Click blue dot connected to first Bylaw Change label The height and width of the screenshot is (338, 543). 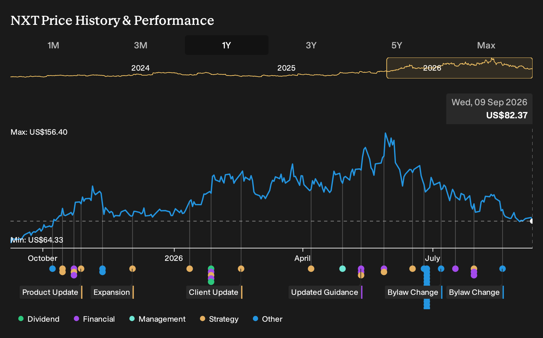pos(441,269)
